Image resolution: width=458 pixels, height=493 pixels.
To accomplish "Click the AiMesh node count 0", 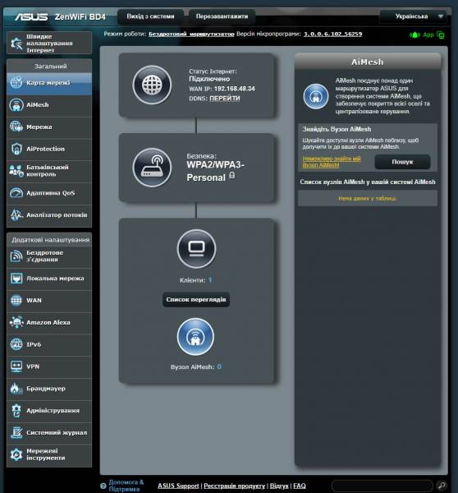I will coord(219,366).
